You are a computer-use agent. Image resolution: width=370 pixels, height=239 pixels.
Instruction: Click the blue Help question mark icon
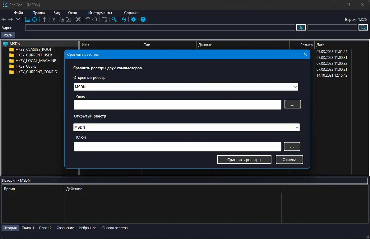click(143, 19)
